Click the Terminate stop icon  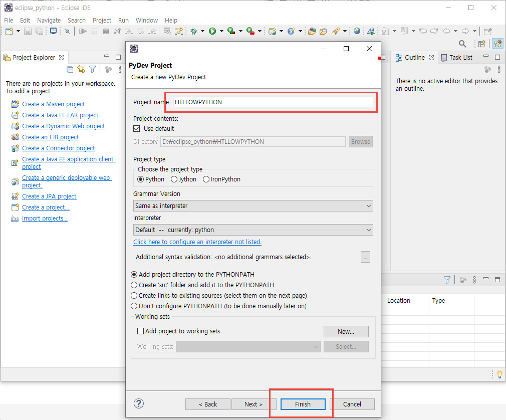pyautogui.click(x=106, y=31)
